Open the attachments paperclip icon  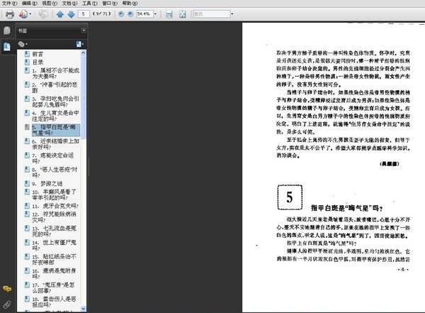[7, 304]
